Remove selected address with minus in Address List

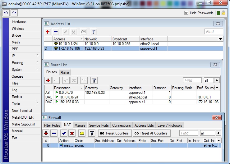click(x=56, y=32)
